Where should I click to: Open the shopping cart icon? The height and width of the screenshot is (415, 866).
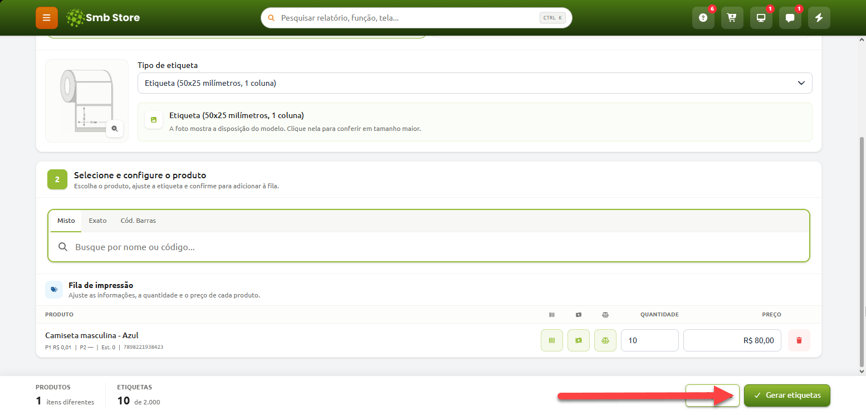click(x=732, y=18)
